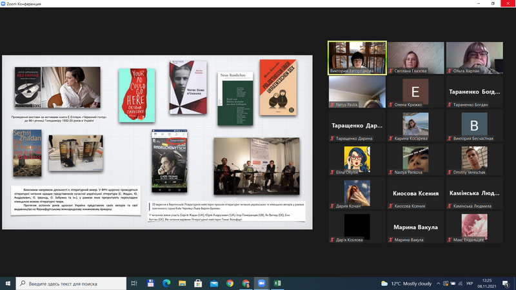516x290 pixels.
Task: Open the second Chrome profile icon
Action: pyautogui.click(x=246, y=284)
